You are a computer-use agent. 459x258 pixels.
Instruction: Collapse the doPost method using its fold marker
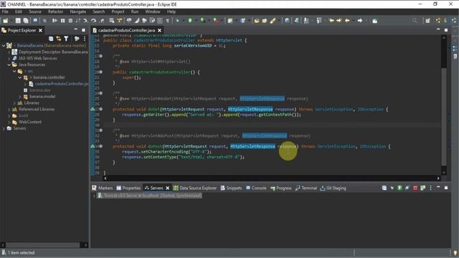click(x=100, y=146)
